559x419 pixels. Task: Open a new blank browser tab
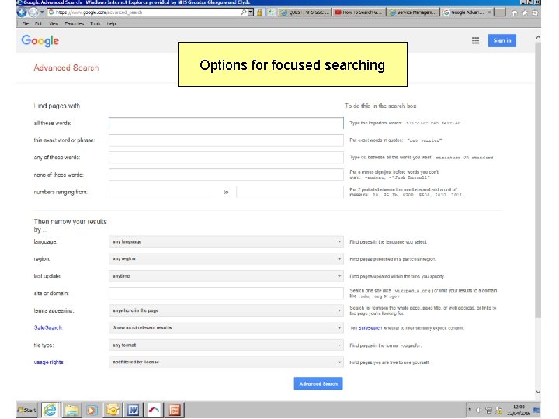(x=500, y=12)
